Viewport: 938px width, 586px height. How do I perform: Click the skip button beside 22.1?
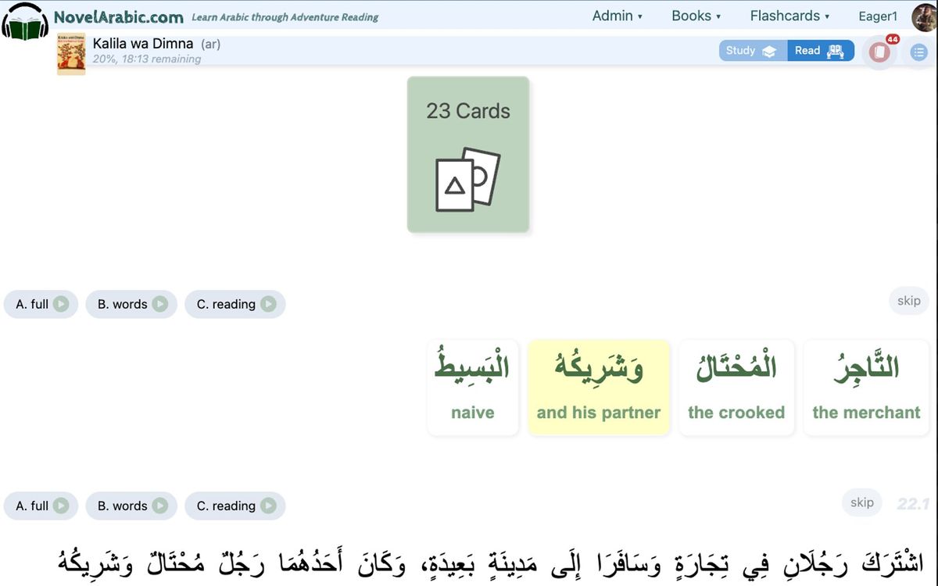point(862,502)
